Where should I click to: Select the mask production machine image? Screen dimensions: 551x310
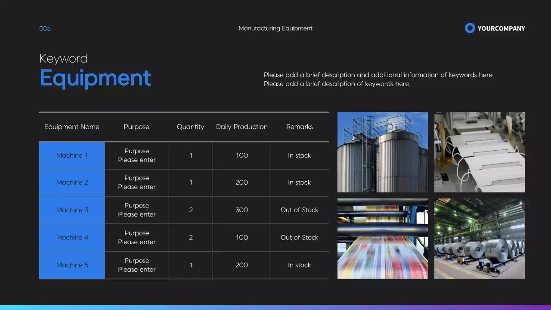coord(479,152)
